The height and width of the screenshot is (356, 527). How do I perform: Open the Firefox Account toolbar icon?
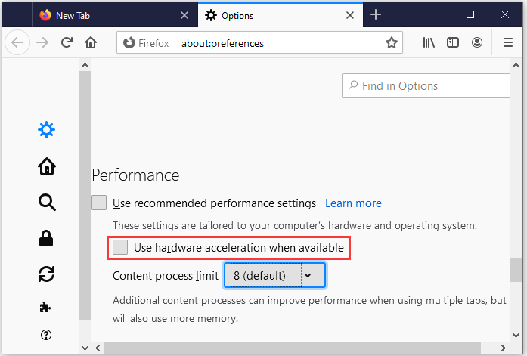tap(477, 42)
